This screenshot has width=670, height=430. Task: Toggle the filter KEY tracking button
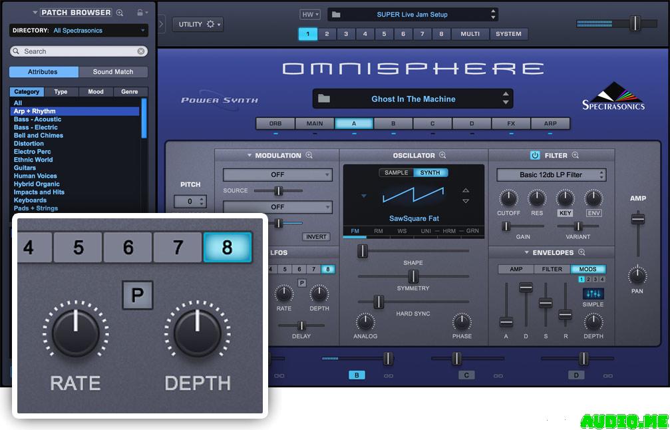pyautogui.click(x=565, y=213)
